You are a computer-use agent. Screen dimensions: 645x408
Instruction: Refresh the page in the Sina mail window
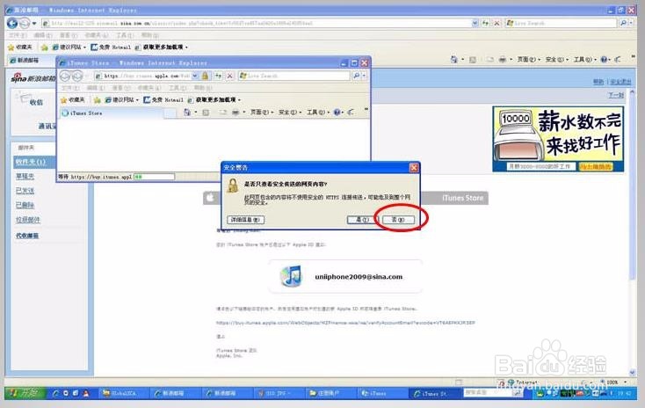486,24
